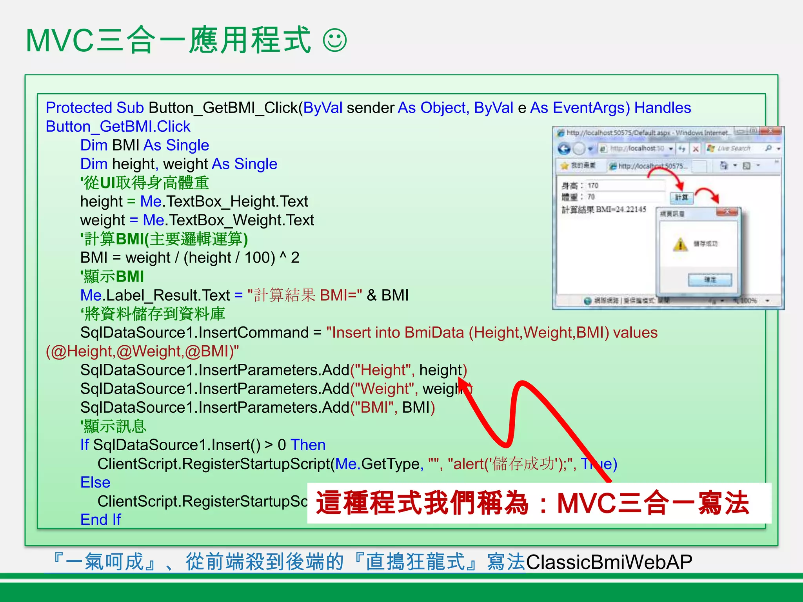Expand the address bar URL history dropdown

coord(670,149)
